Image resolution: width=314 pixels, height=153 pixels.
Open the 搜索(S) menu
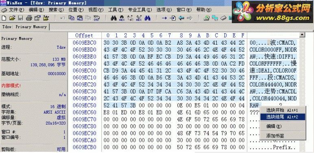pyautogui.click(x=56, y=10)
